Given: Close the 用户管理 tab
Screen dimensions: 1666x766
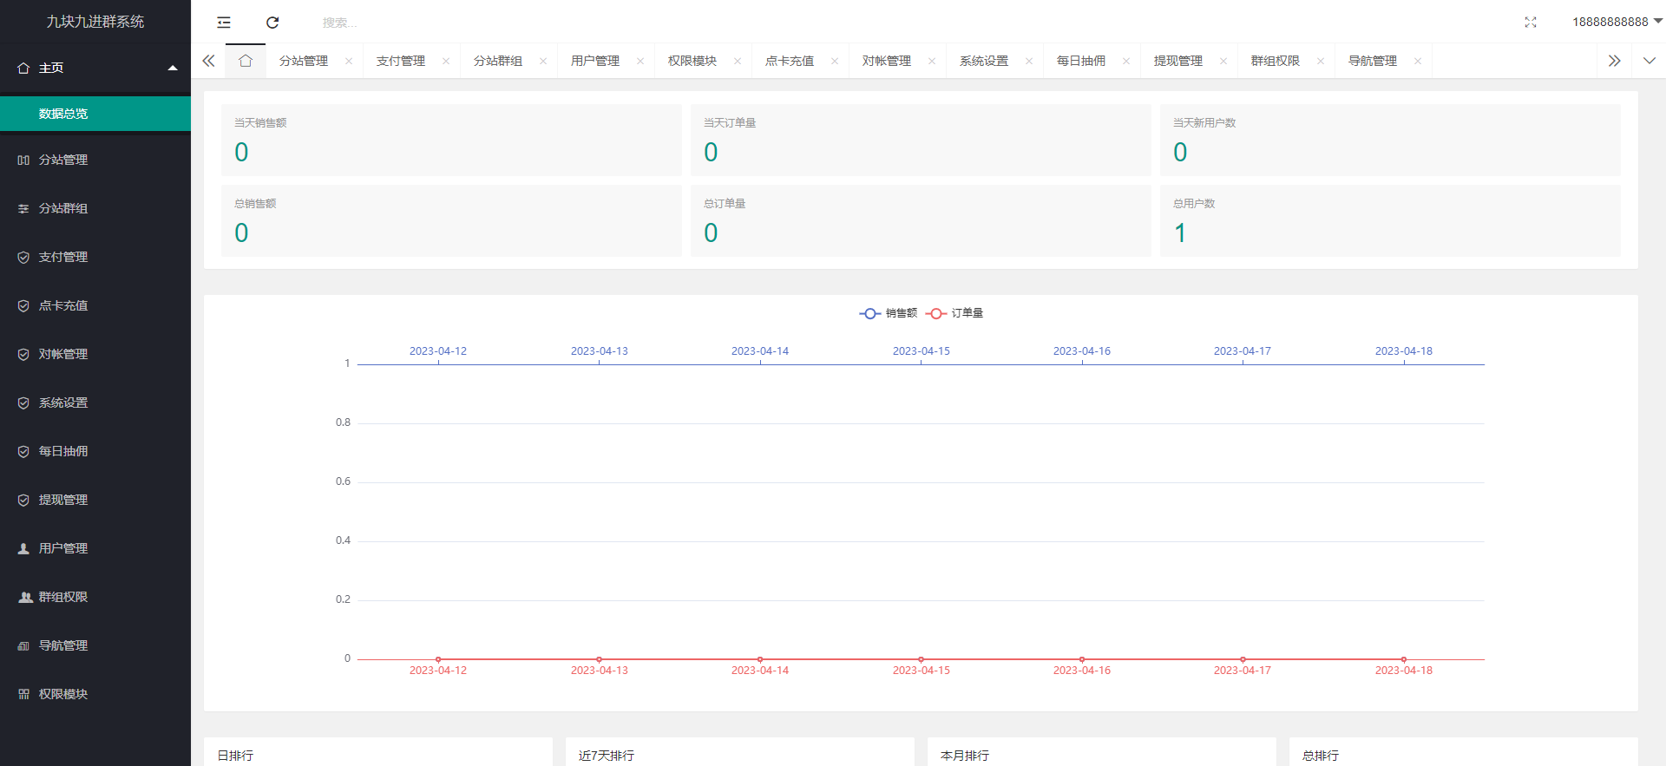Looking at the screenshot, I should [640, 61].
